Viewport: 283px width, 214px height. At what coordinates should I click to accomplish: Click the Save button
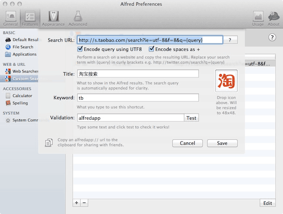pyautogui.click(x=222, y=143)
